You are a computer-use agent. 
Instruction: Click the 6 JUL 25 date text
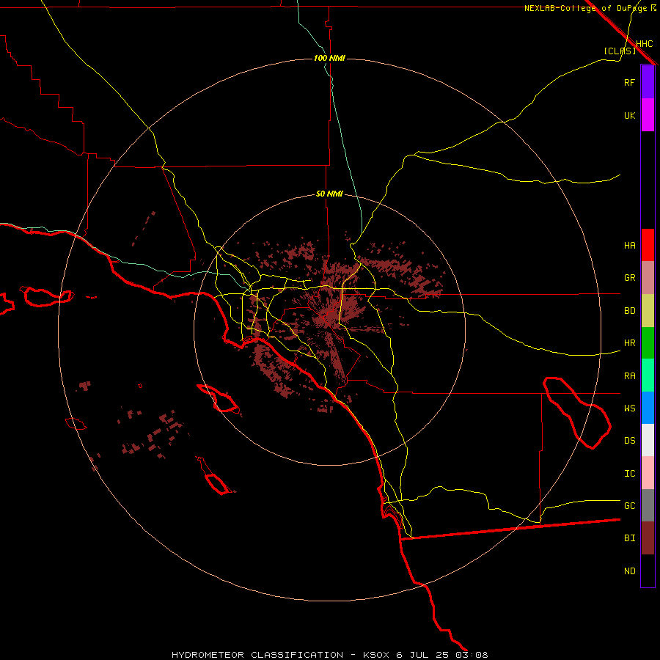[x=423, y=655]
